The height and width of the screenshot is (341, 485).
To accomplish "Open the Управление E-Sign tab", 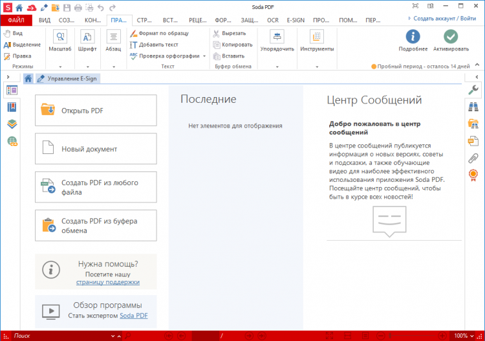I will tap(67, 78).
